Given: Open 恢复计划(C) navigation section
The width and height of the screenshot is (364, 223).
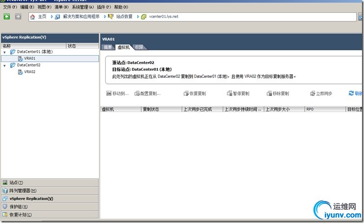Looking at the screenshot, I should tap(49, 215).
